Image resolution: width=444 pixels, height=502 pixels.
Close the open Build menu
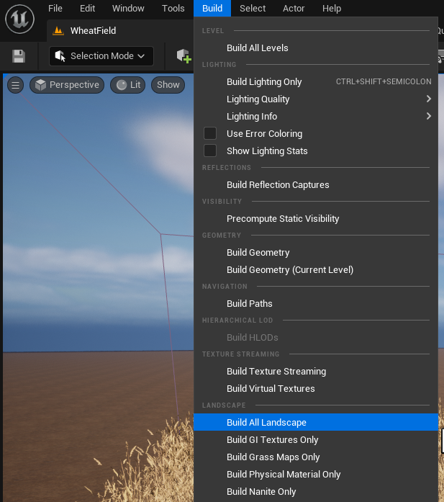coord(212,9)
